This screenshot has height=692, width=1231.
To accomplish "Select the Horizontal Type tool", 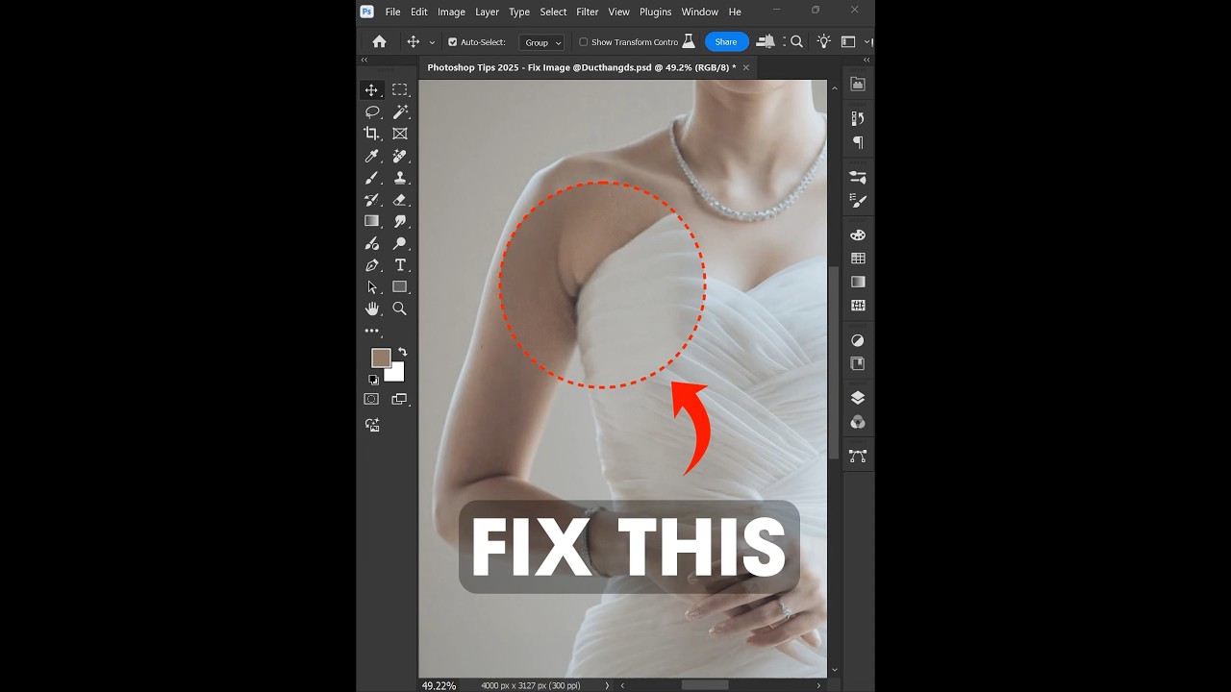I will pos(400,265).
